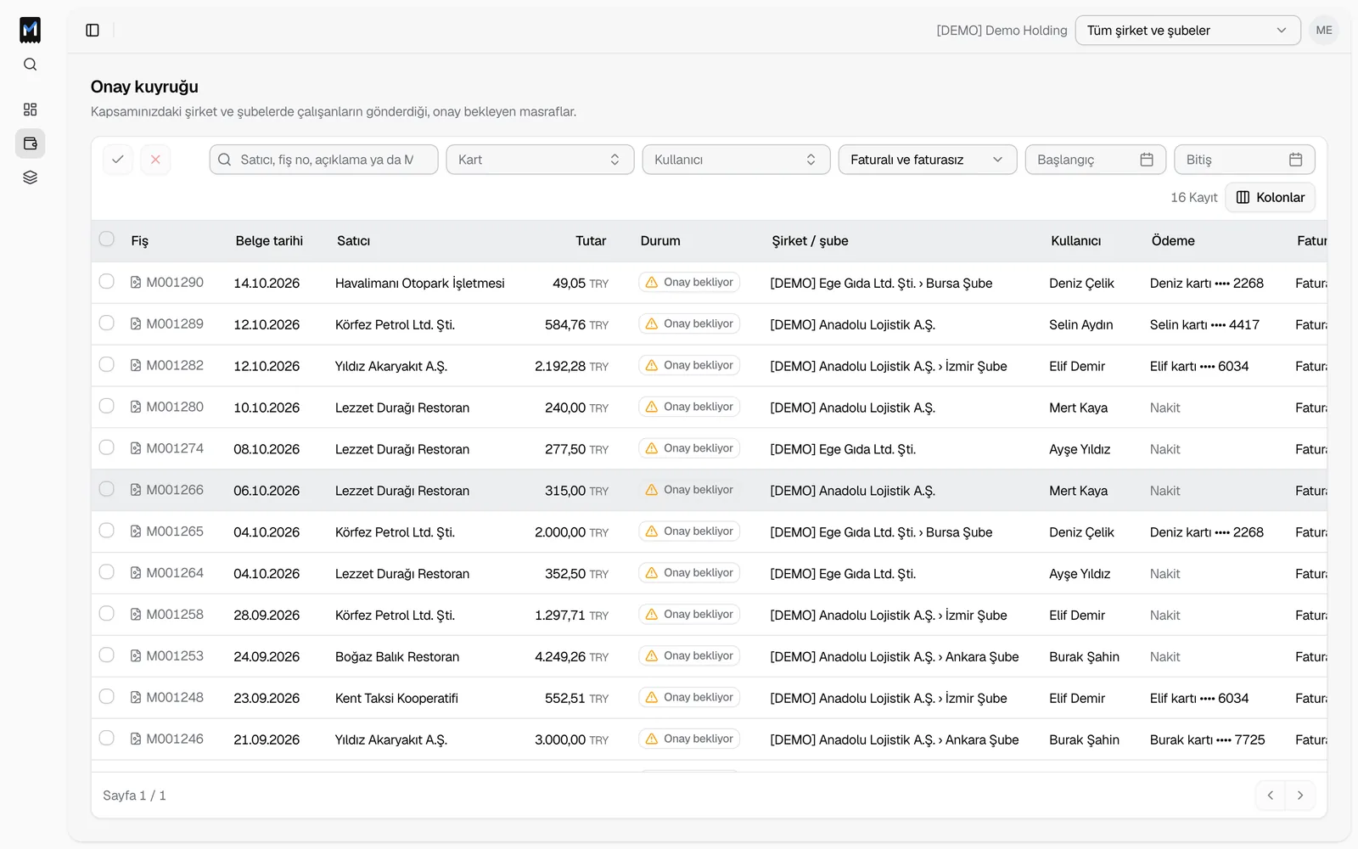
Task: Sort by Belge tarihi column header
Action: tap(269, 241)
